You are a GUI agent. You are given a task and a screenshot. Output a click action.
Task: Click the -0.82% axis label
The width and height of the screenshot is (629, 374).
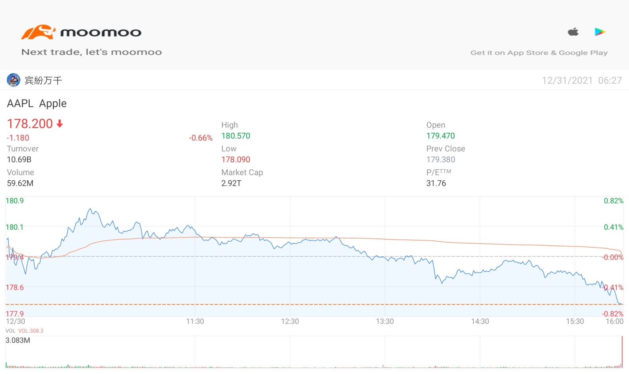click(x=612, y=313)
